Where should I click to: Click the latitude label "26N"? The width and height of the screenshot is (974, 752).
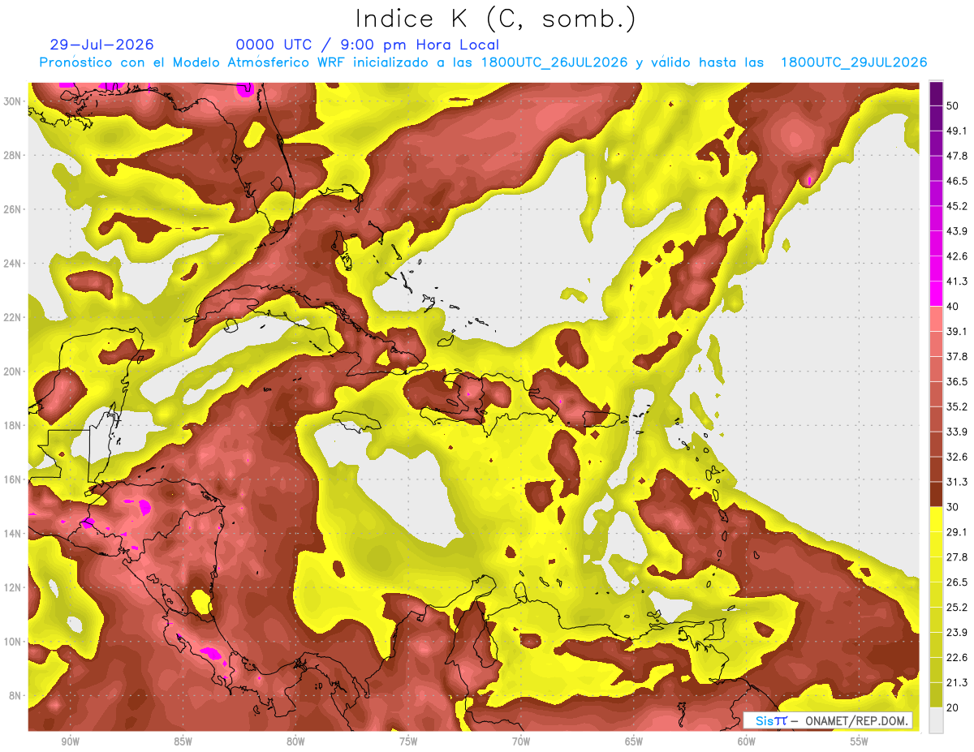(x=14, y=209)
